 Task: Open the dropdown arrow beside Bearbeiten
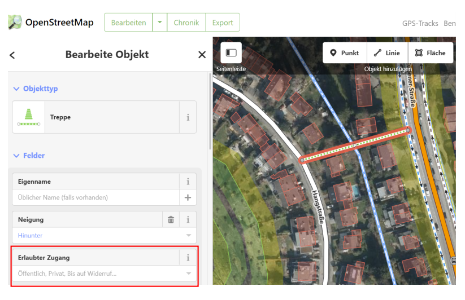pos(159,23)
